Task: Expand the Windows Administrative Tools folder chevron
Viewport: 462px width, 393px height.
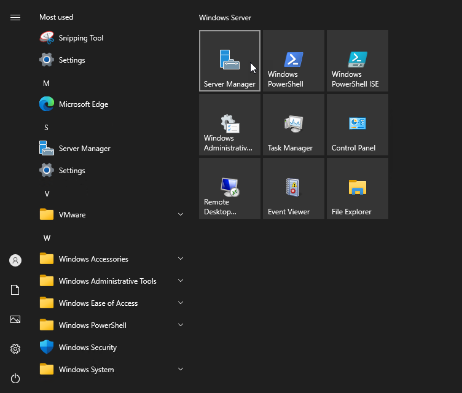Action: tap(181, 281)
